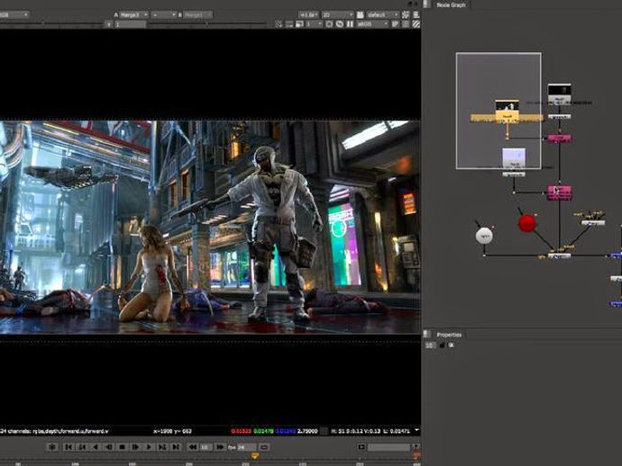Select the Scene node joining the sphere pipes
The image size is (622, 466).
coord(559,255)
